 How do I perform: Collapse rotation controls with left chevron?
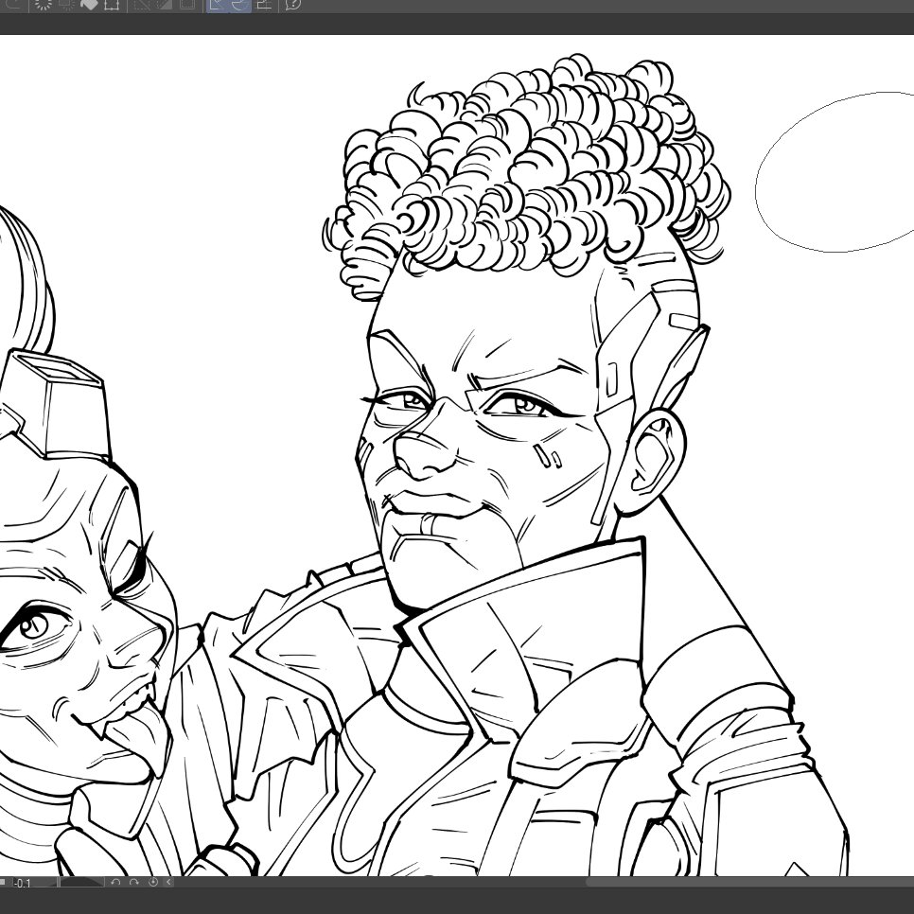[x=169, y=882]
